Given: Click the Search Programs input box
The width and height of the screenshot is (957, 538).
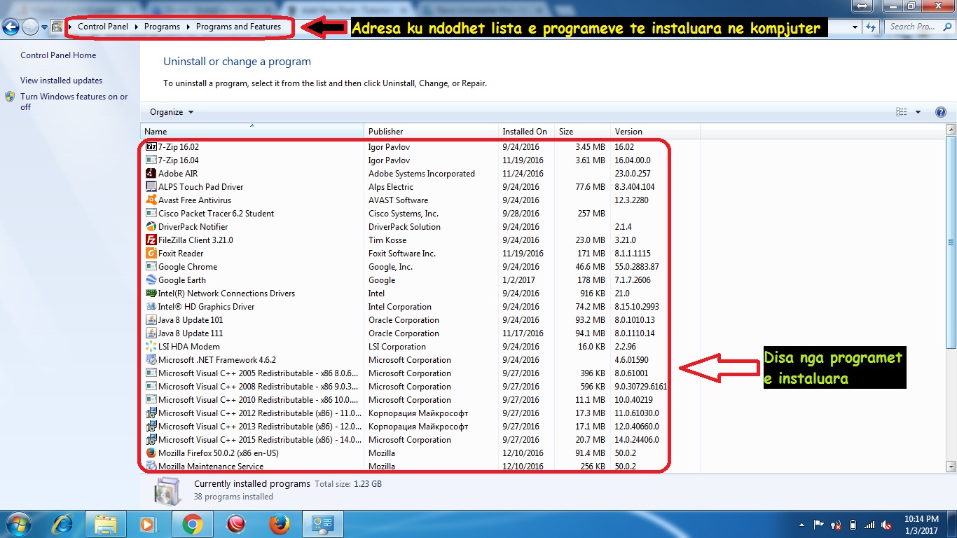Looking at the screenshot, I should click(x=919, y=27).
